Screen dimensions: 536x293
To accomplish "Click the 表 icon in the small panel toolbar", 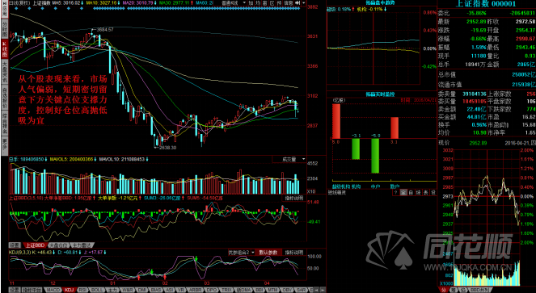I will point(425,192).
